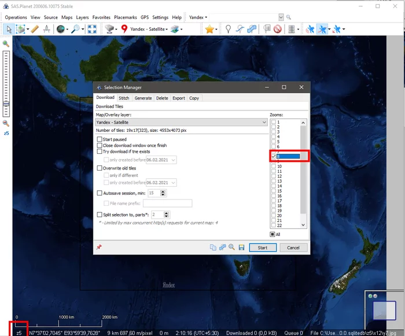The height and width of the screenshot is (336, 405).
Task: Click the red map pin icon
Action: point(124,29)
